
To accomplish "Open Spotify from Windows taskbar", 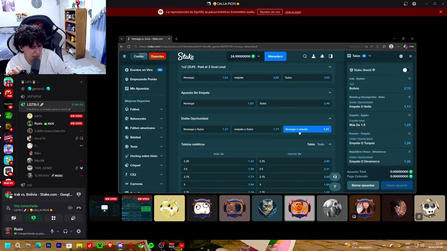I will (151, 246).
